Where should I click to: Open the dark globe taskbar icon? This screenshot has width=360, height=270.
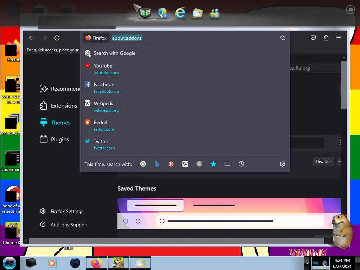coord(75,263)
